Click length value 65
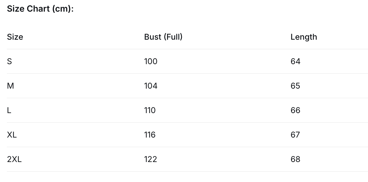The height and width of the screenshot is (182, 368). tap(295, 86)
